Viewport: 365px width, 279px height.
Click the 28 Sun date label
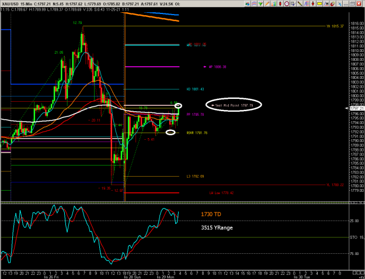(x=132, y=277)
